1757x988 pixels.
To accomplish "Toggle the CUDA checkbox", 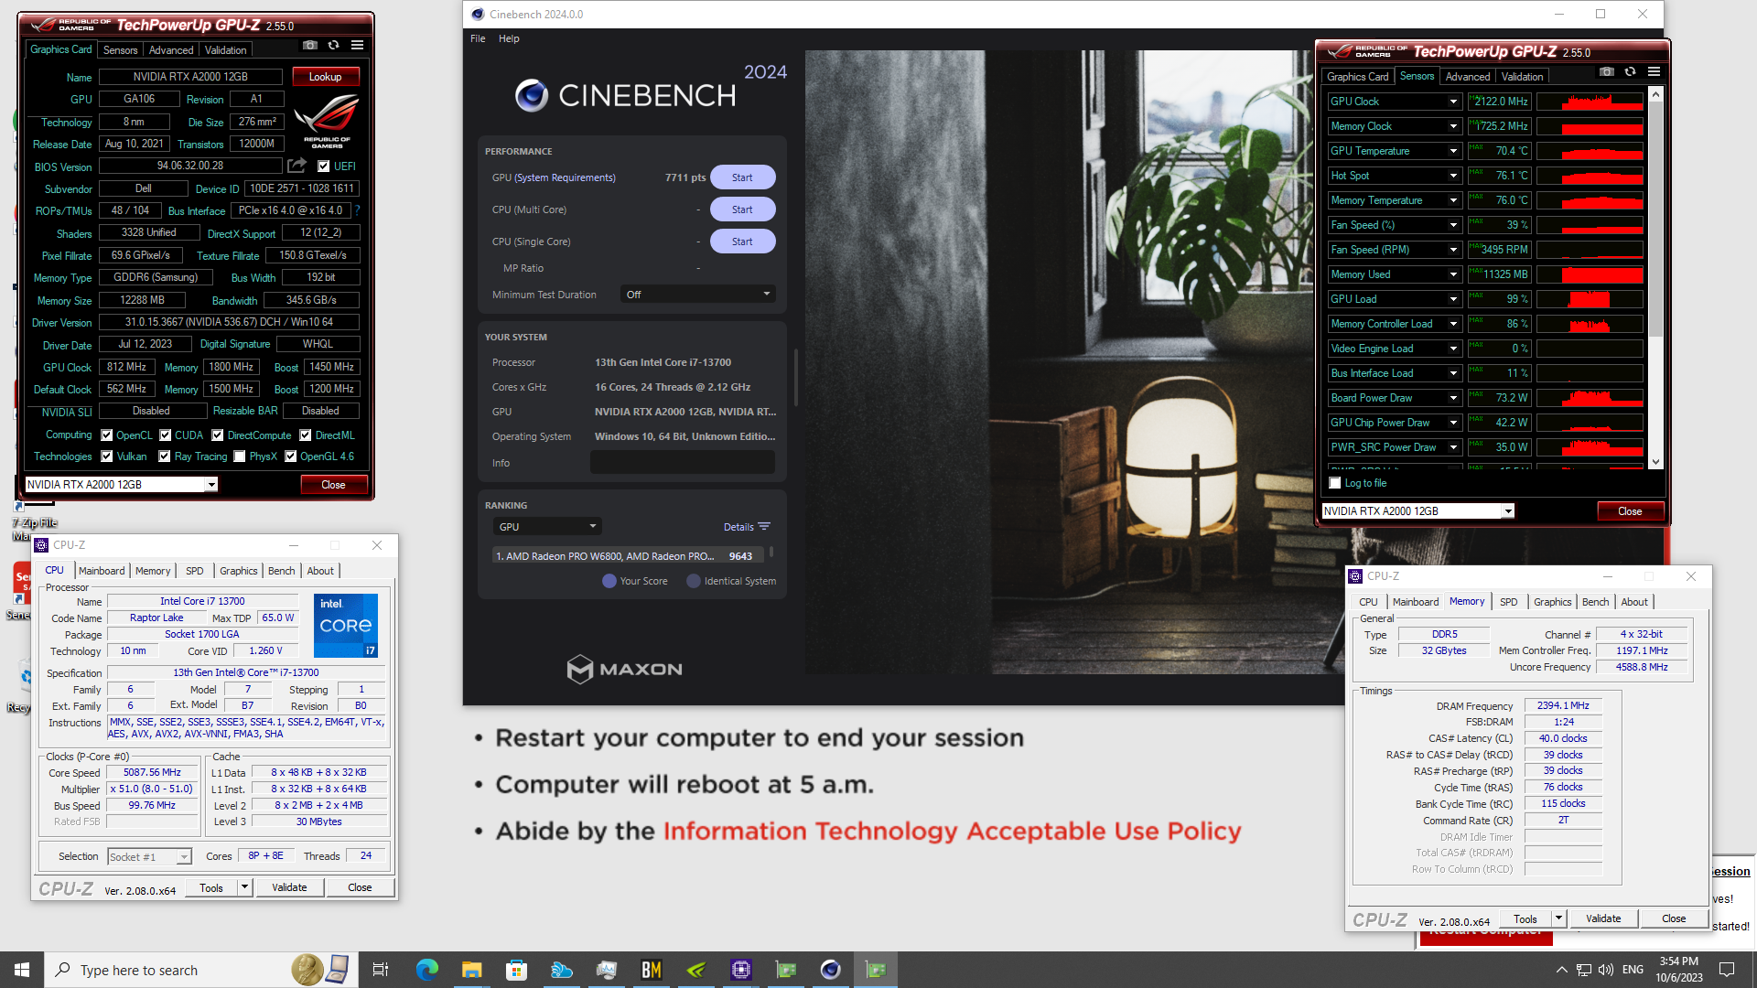I will pyautogui.click(x=166, y=435).
